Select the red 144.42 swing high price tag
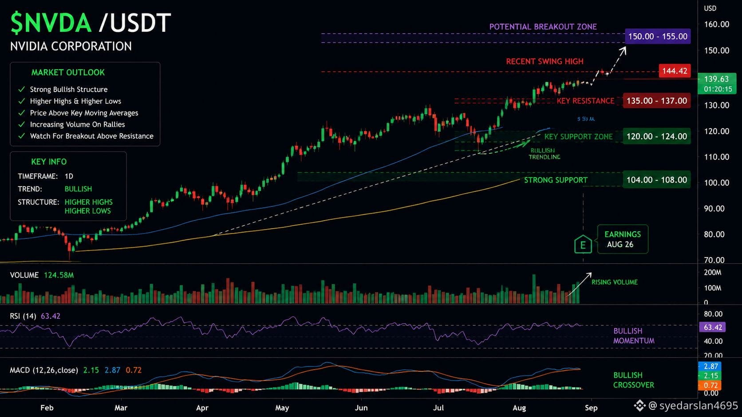The height and width of the screenshot is (417, 742). pyautogui.click(x=675, y=71)
